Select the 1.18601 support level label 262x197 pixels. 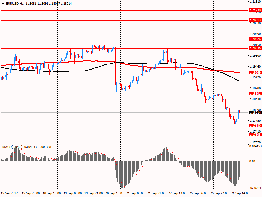(x=255, y=94)
